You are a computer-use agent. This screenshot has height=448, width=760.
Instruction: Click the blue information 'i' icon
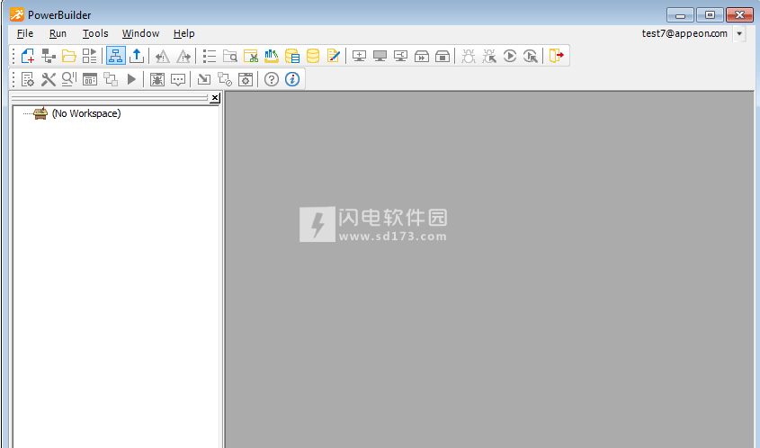click(292, 79)
